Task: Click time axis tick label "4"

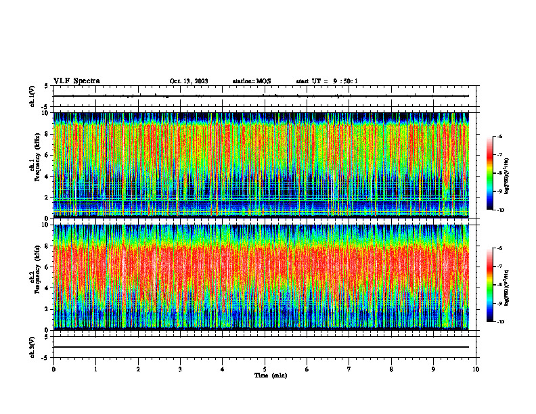Action: point(223,369)
